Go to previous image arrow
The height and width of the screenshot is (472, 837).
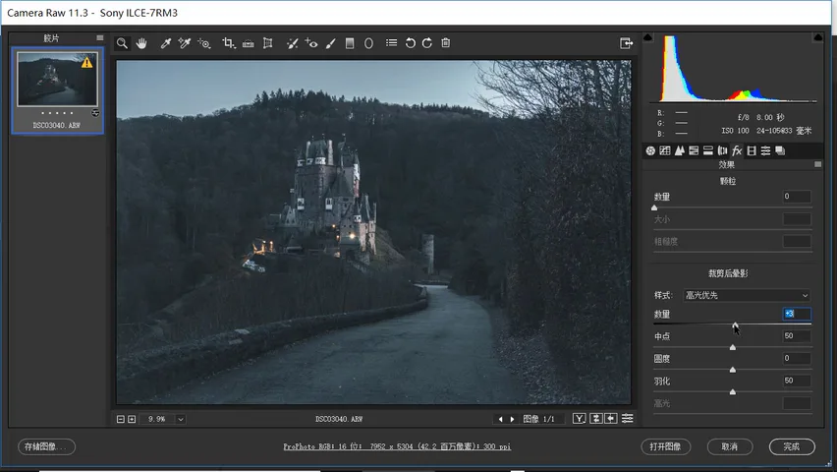pyautogui.click(x=500, y=419)
